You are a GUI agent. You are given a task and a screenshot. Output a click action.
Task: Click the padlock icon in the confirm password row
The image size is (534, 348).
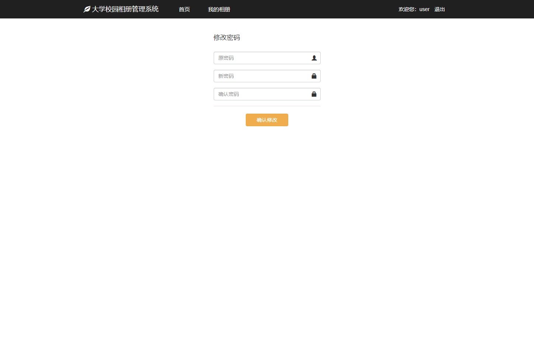coord(314,94)
